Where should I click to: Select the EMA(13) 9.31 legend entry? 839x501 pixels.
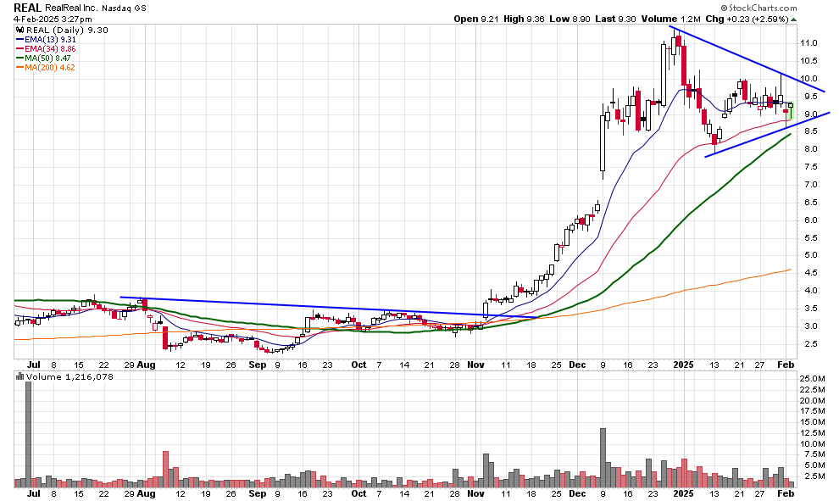[47, 40]
